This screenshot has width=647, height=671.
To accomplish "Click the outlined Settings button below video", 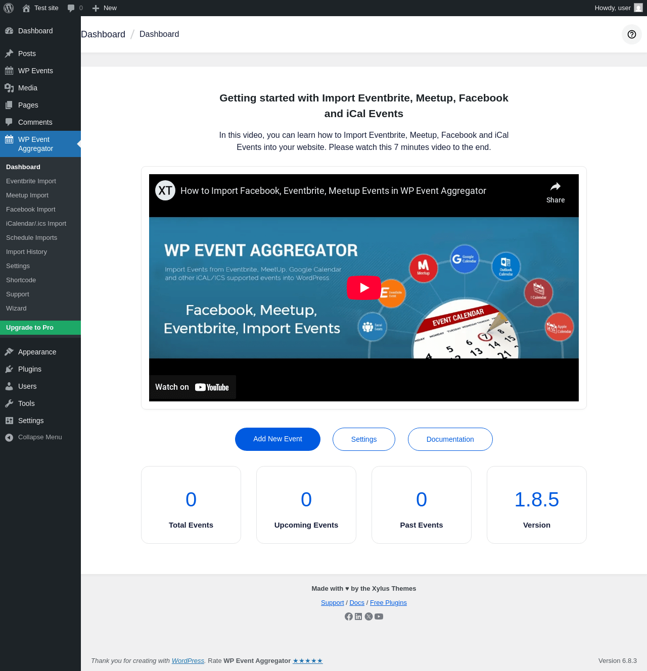I will 364,439.
